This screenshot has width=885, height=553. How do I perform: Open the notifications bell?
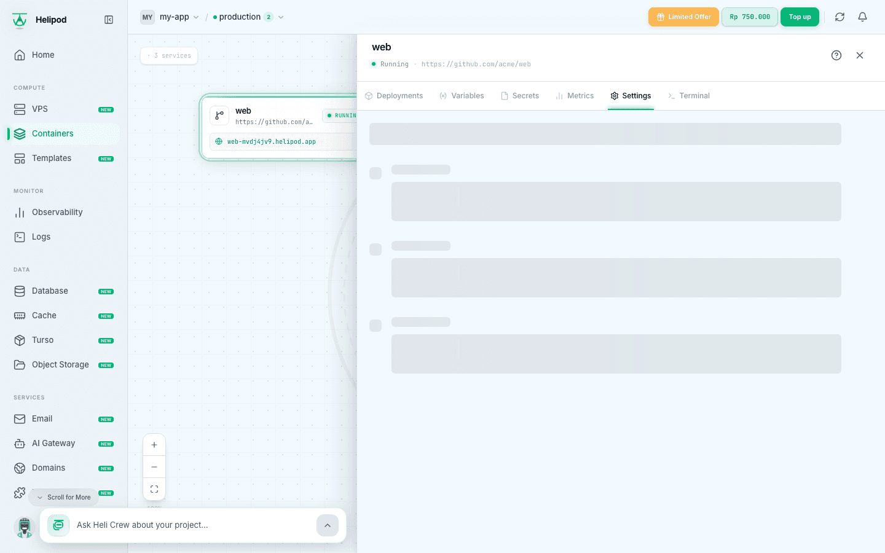(x=863, y=17)
